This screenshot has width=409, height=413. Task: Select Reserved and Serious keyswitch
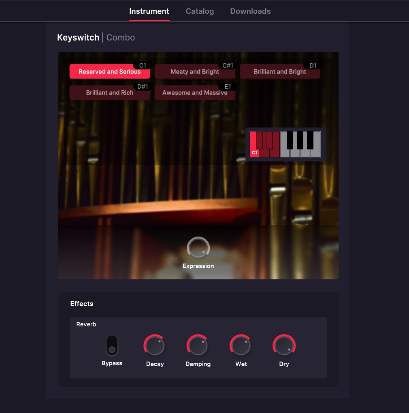(x=110, y=72)
